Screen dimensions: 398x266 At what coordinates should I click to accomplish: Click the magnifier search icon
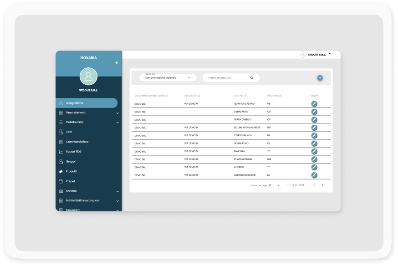click(x=252, y=78)
